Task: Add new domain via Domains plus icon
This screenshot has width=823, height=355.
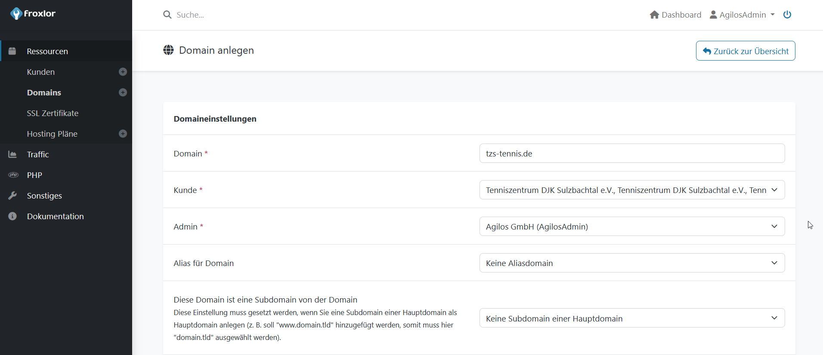Action: pyautogui.click(x=123, y=92)
